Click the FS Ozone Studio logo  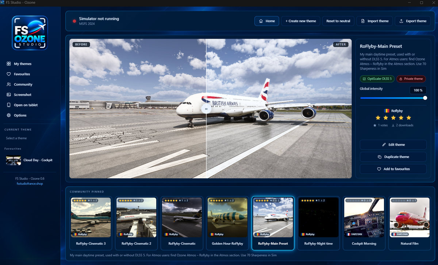click(30, 33)
